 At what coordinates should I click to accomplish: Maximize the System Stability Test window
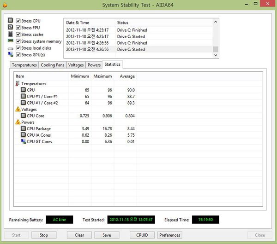(x=255, y=4)
